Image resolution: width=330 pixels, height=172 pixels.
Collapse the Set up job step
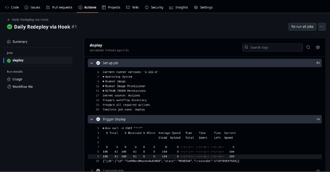pyautogui.click(x=92, y=63)
